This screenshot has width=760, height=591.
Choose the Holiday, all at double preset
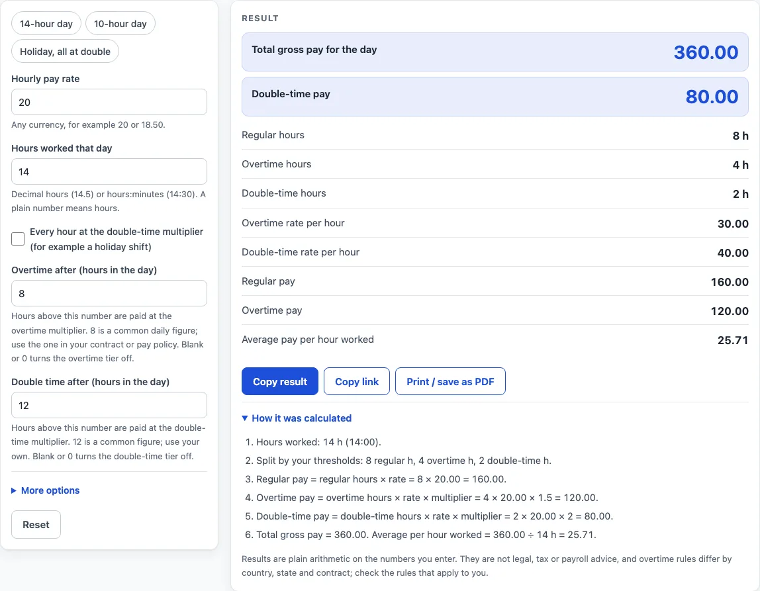pos(65,52)
